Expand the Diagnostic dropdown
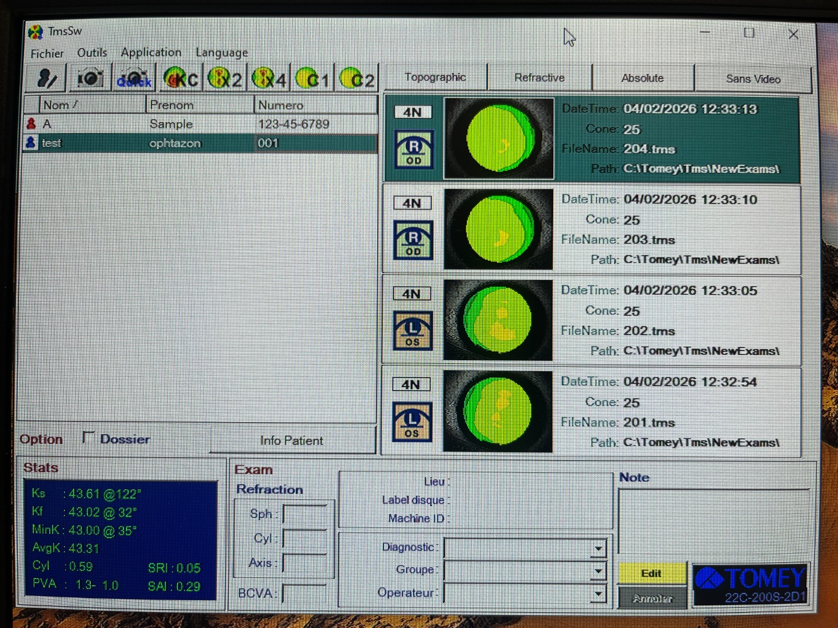838x628 pixels. [598, 549]
